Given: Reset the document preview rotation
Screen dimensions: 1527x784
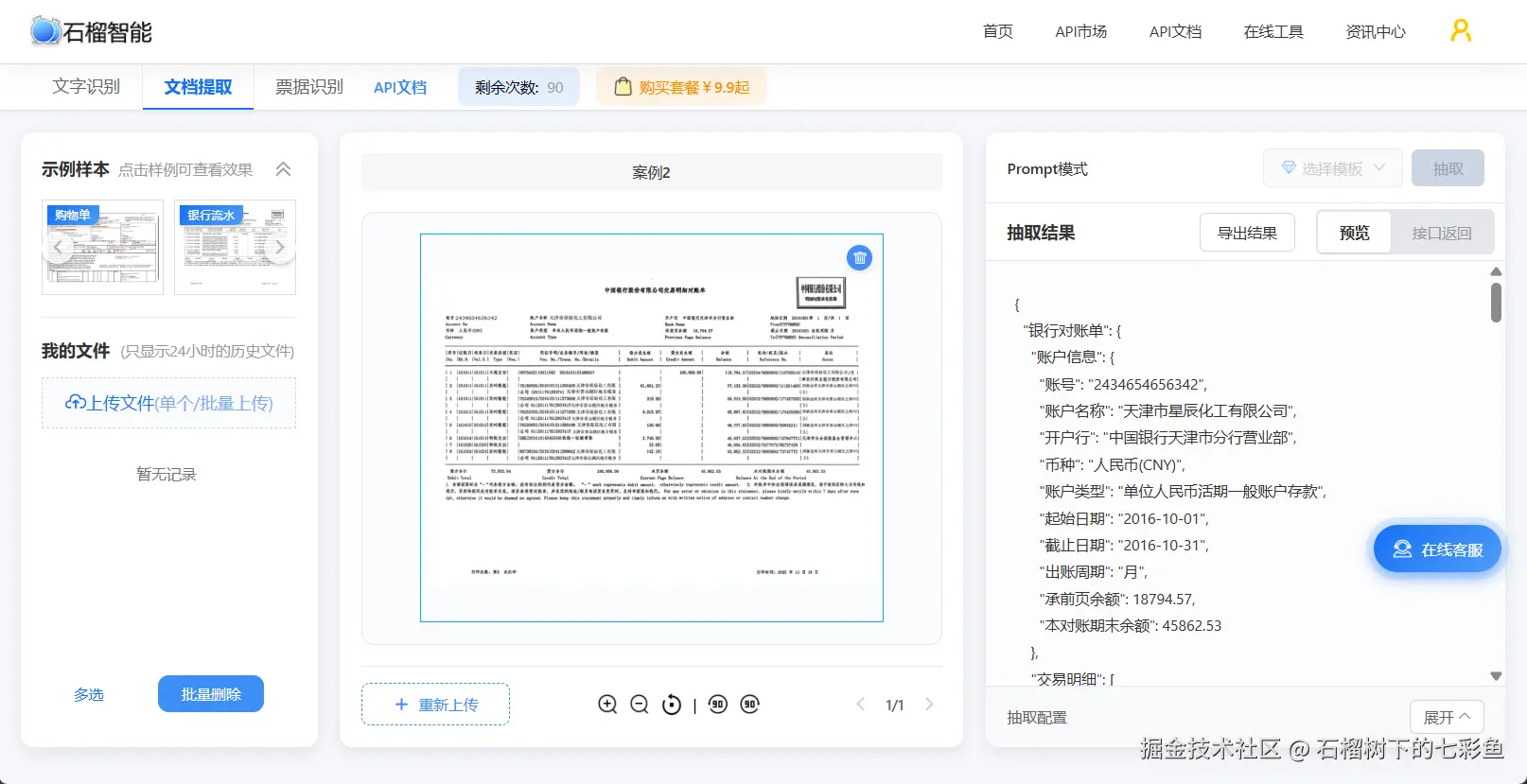Looking at the screenshot, I should coord(672,705).
